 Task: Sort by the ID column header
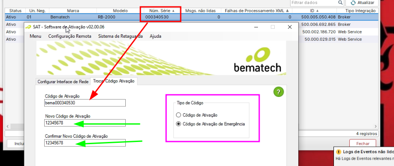coord(314,11)
